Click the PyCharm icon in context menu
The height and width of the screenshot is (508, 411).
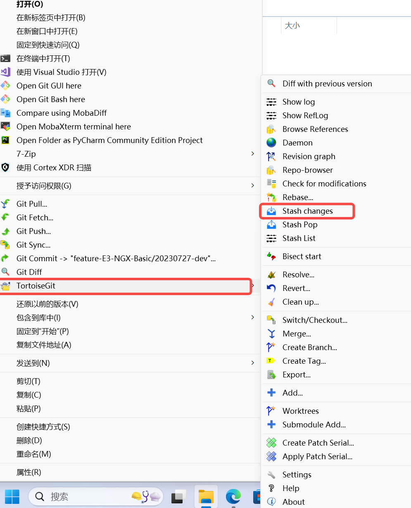(x=5, y=140)
